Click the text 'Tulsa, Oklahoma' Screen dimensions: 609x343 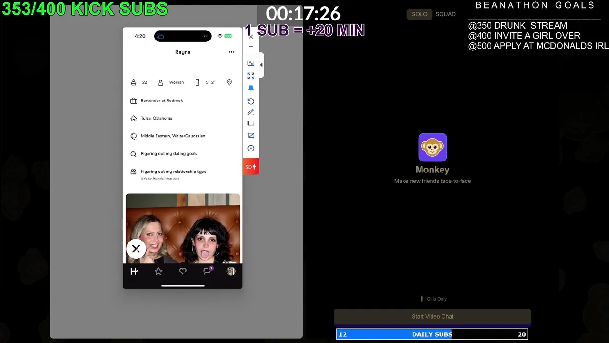(x=157, y=118)
